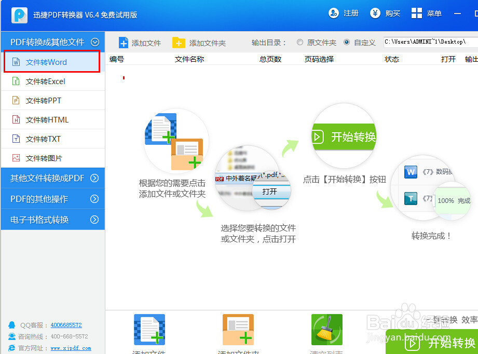Click the 注册 text button

point(351,13)
